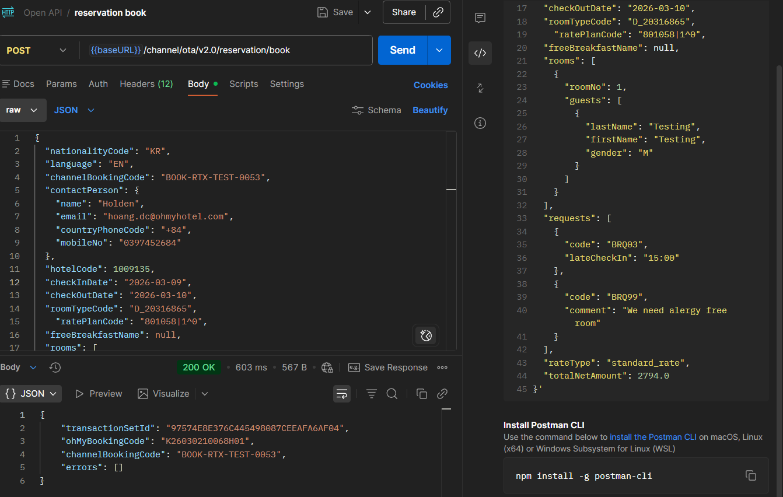Copy the npm install command

750,475
